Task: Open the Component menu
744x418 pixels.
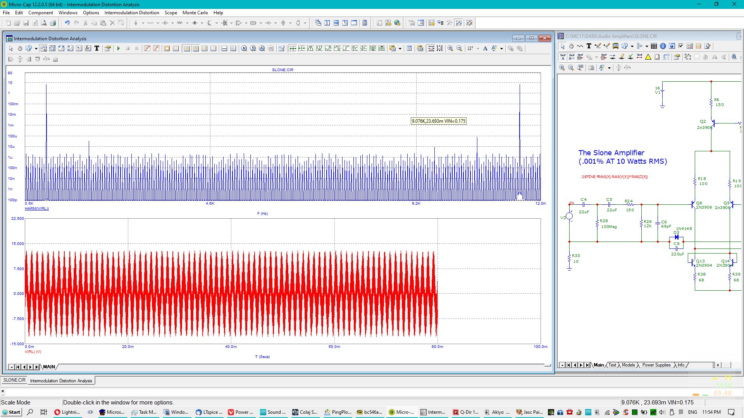Action: (x=41, y=13)
